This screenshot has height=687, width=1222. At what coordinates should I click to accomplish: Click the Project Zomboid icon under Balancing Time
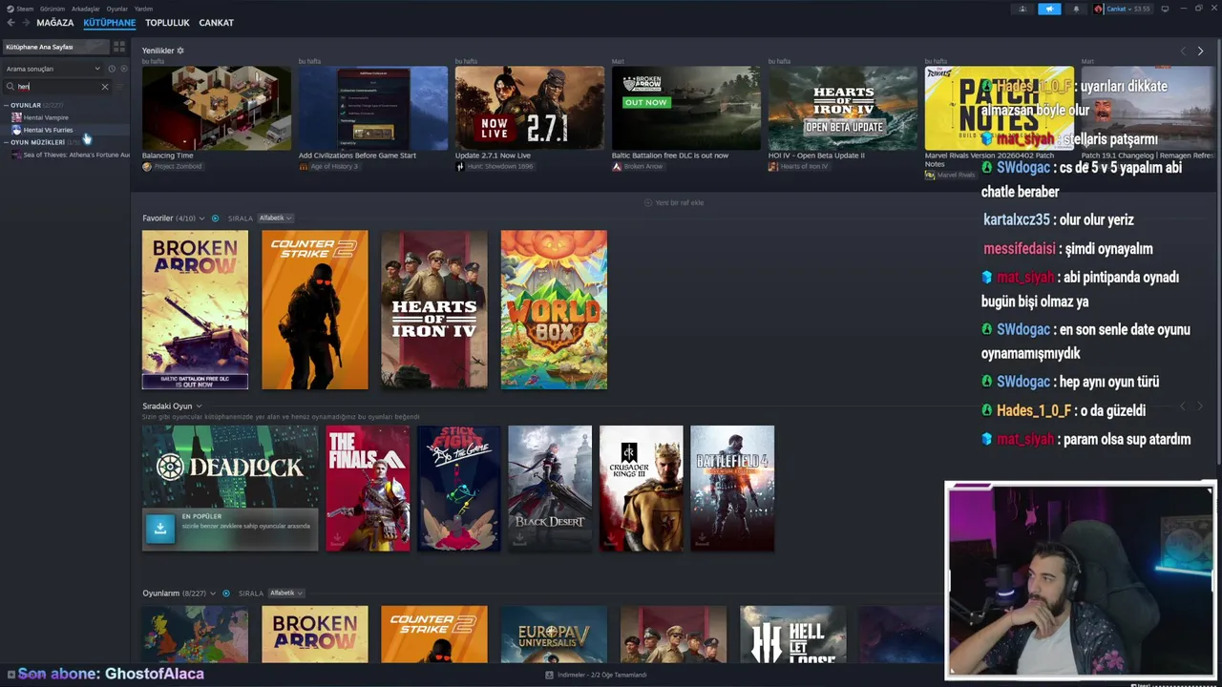[147, 166]
